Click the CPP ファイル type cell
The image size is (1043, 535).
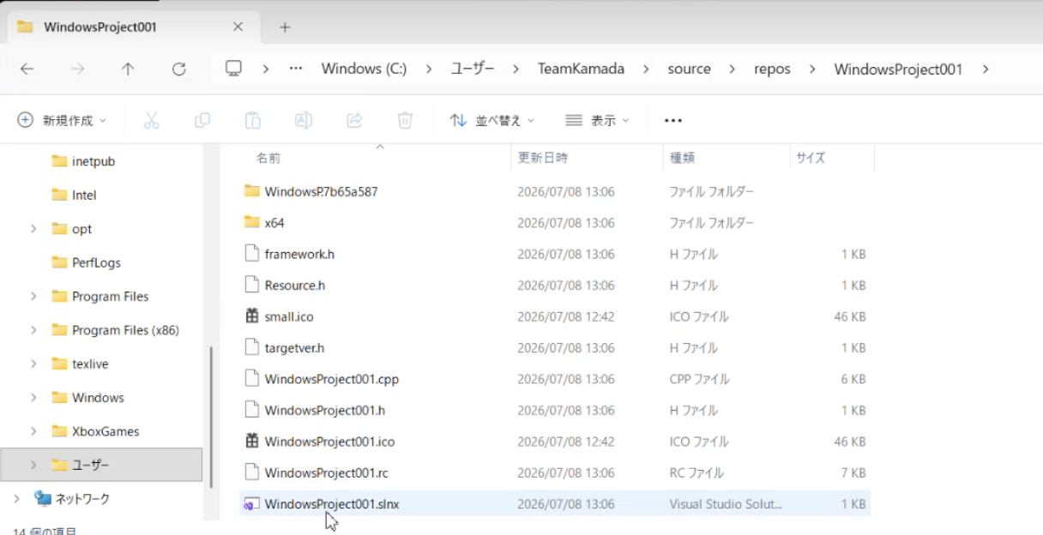click(x=700, y=379)
